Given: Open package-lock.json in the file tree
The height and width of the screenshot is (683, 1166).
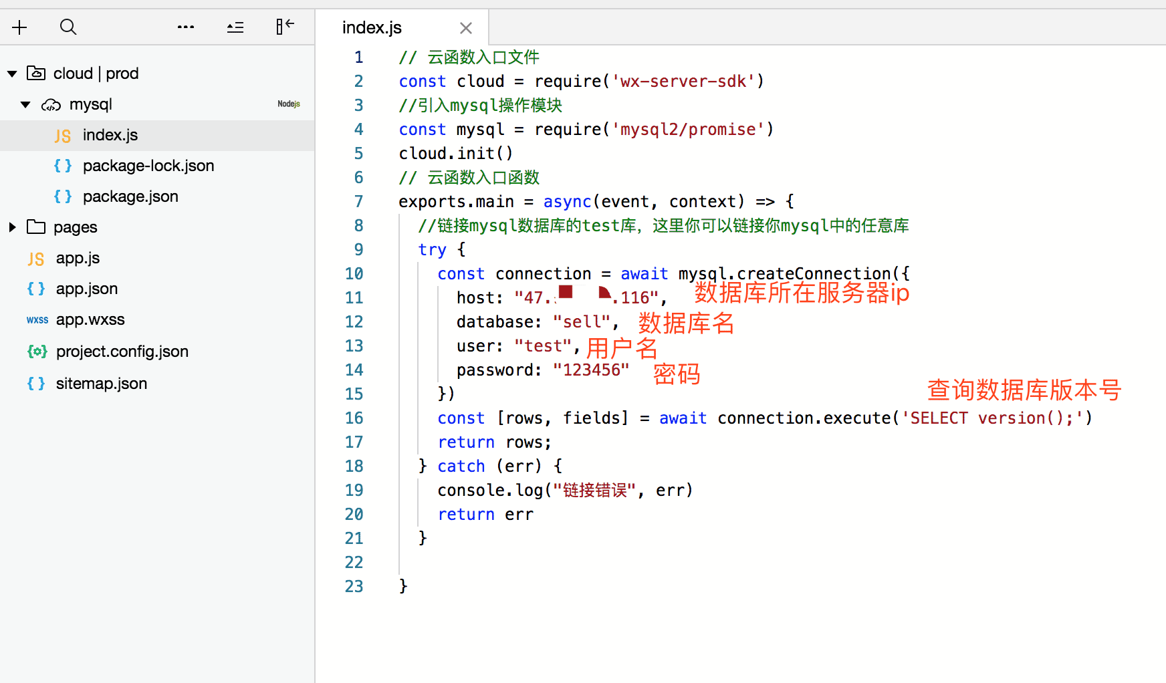Looking at the screenshot, I should point(148,166).
